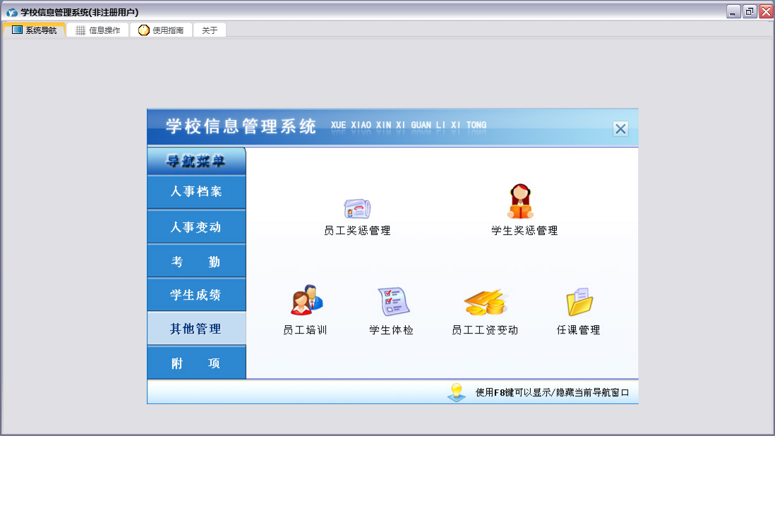Screen dimensions: 775x505
Task: Click the 学生体检 label
Action: click(x=392, y=330)
